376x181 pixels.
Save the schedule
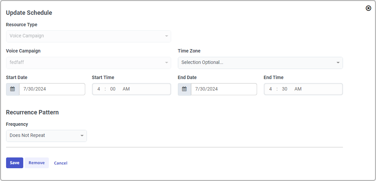pyautogui.click(x=14, y=163)
